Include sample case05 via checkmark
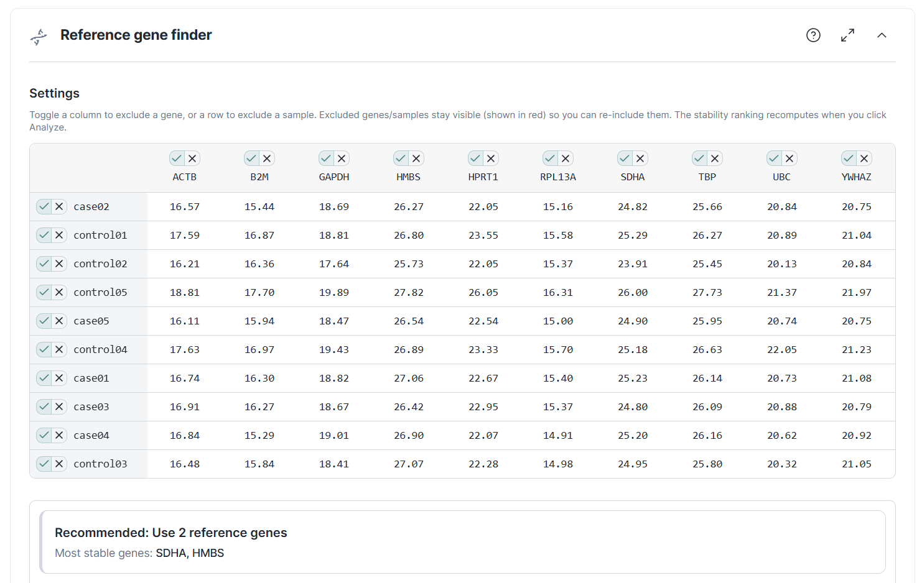The height and width of the screenshot is (583, 922). click(44, 321)
